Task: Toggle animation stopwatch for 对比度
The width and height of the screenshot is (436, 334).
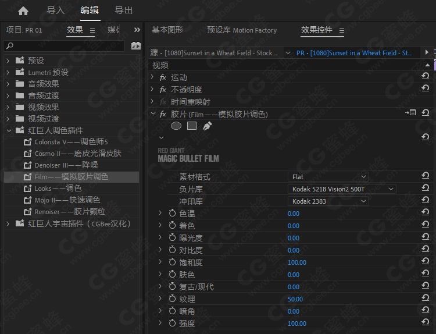Action: (x=173, y=250)
